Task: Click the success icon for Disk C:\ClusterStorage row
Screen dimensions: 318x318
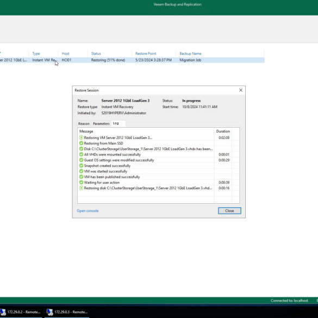Action: (81, 149)
